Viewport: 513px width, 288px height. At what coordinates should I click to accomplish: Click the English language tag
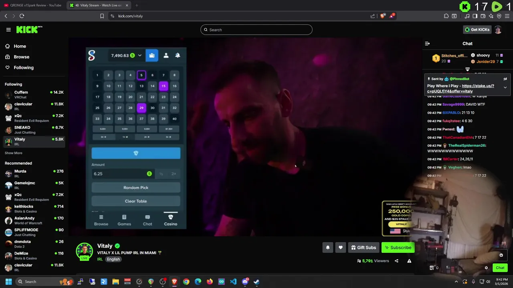(x=113, y=259)
